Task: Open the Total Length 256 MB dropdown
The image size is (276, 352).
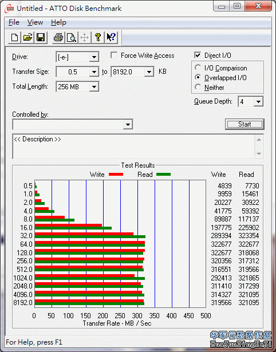Action: coord(94,87)
